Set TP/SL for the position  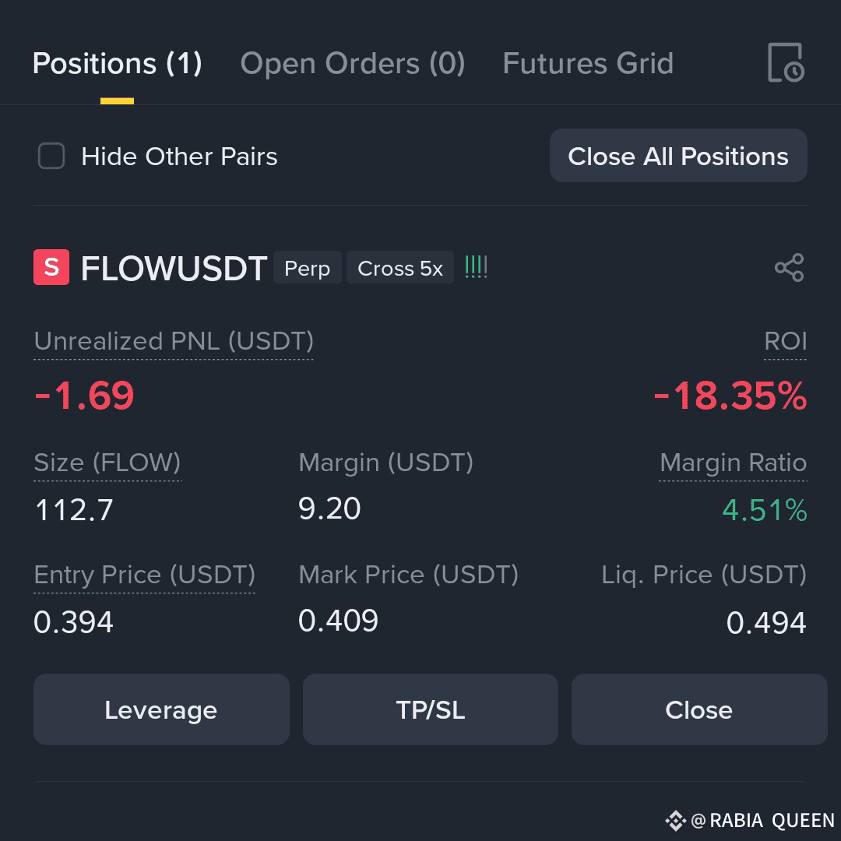click(x=430, y=709)
